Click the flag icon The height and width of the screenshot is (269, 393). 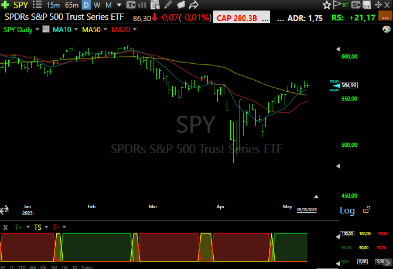click(x=337, y=5)
